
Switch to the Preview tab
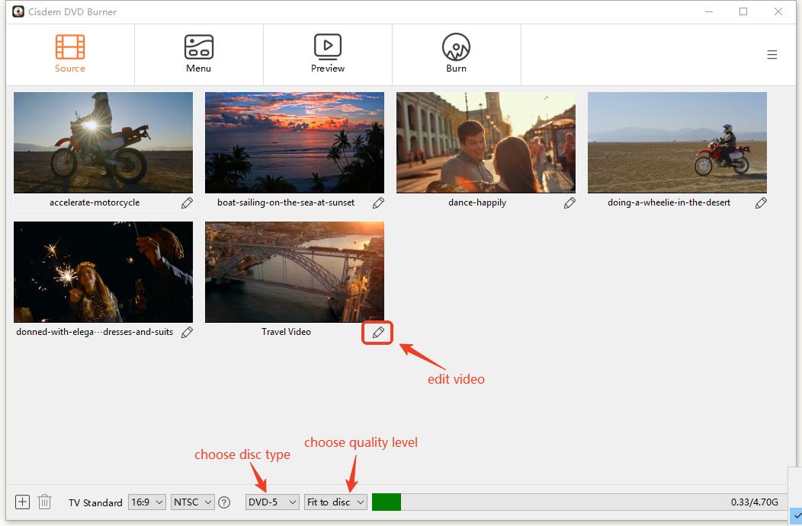[x=327, y=52]
